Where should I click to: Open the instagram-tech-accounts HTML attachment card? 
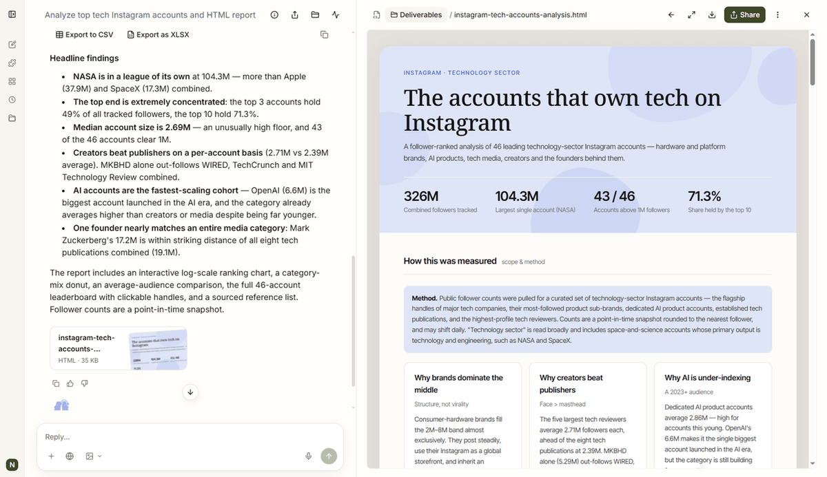point(119,348)
